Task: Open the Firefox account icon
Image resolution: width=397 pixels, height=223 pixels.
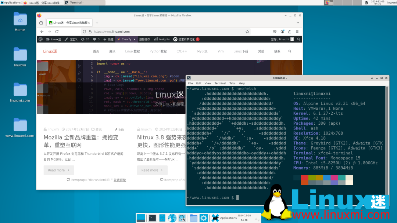Action: tap(282, 32)
